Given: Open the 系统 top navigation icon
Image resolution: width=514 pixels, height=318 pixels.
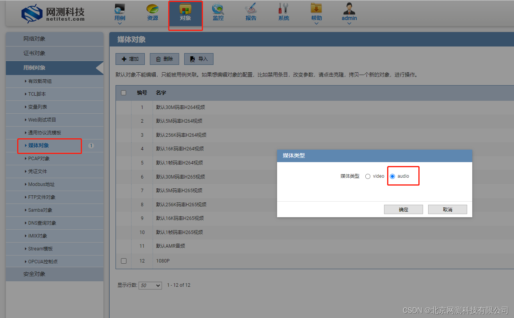Looking at the screenshot, I should point(284,12).
